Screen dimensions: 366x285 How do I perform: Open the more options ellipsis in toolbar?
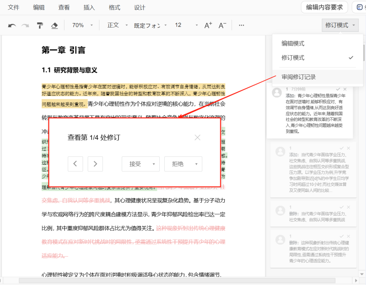241,25
